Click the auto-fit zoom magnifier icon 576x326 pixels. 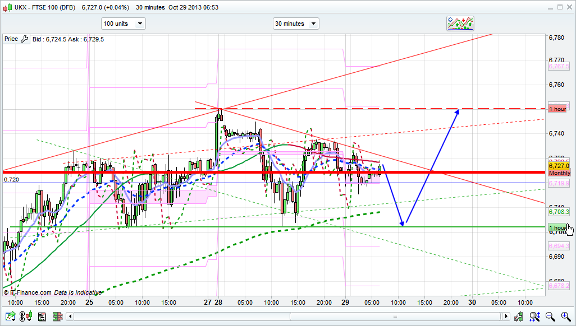click(536, 317)
